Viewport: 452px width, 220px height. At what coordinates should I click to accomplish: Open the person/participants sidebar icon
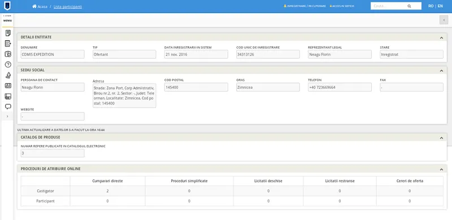[8, 75]
